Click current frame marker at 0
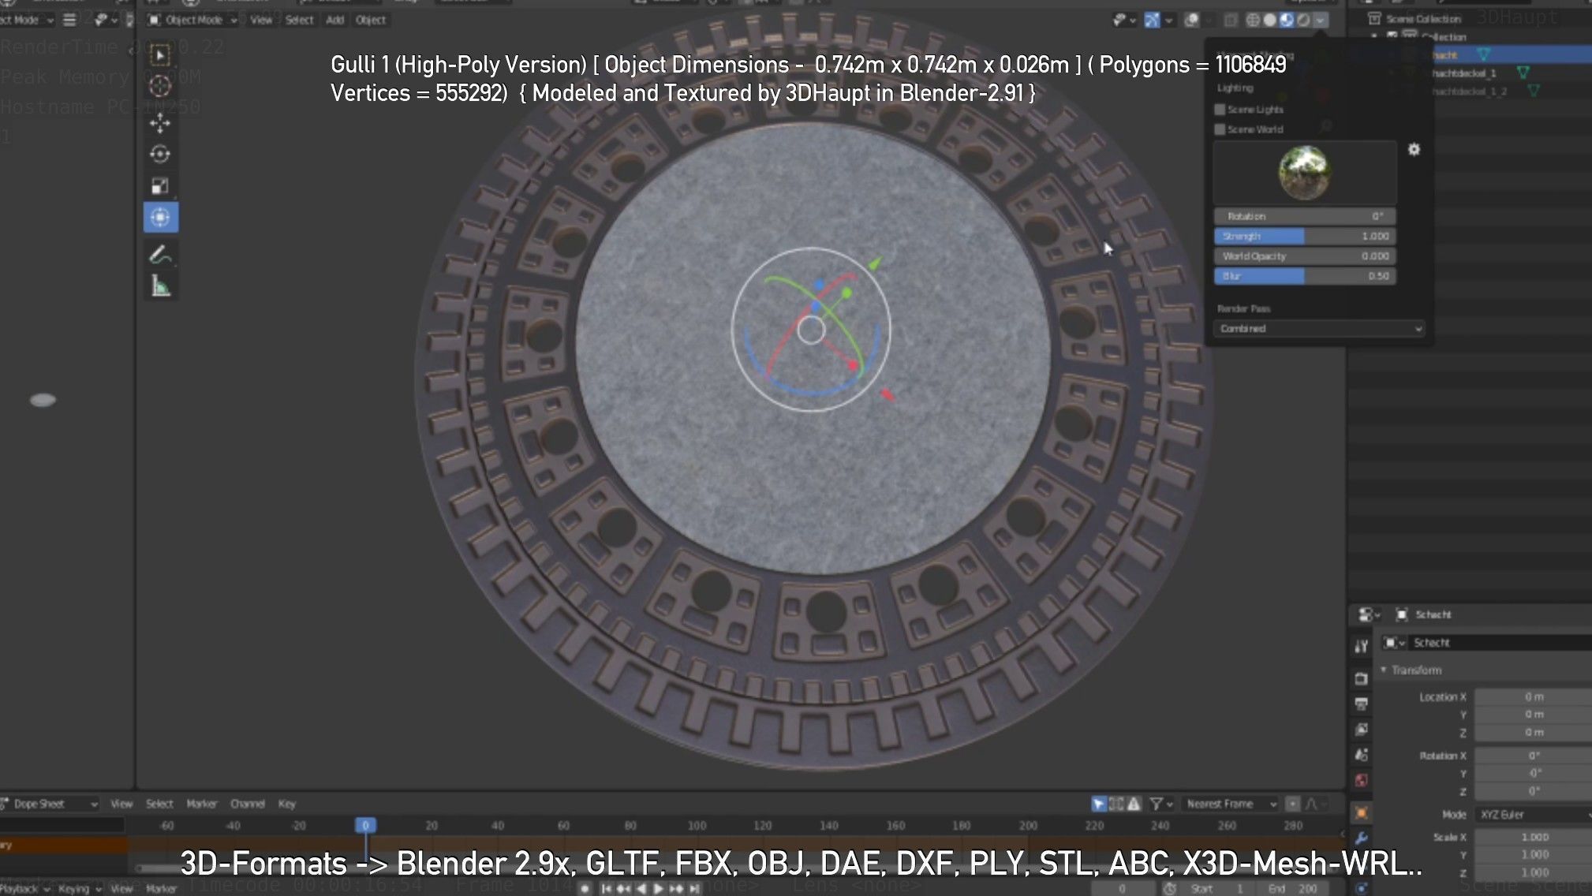Image resolution: width=1592 pixels, height=896 pixels. tap(365, 825)
